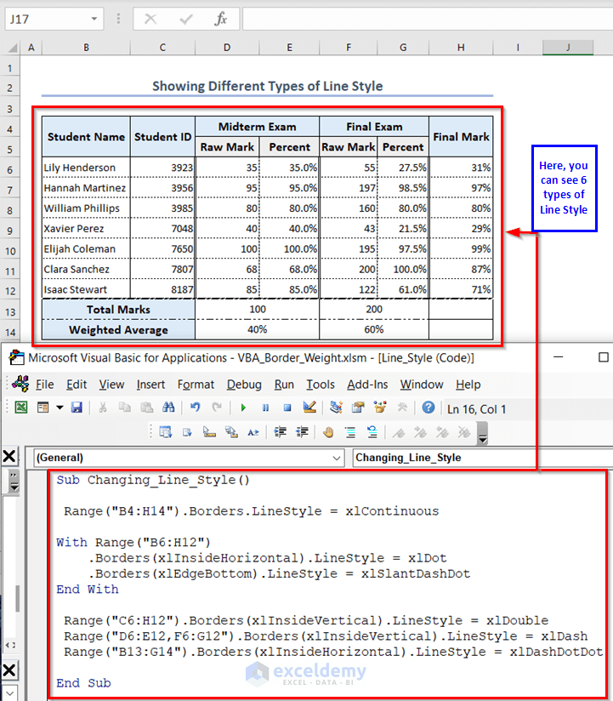Click the Insert UserForm toolbar icon
The height and width of the screenshot is (701, 613).
click(x=43, y=407)
